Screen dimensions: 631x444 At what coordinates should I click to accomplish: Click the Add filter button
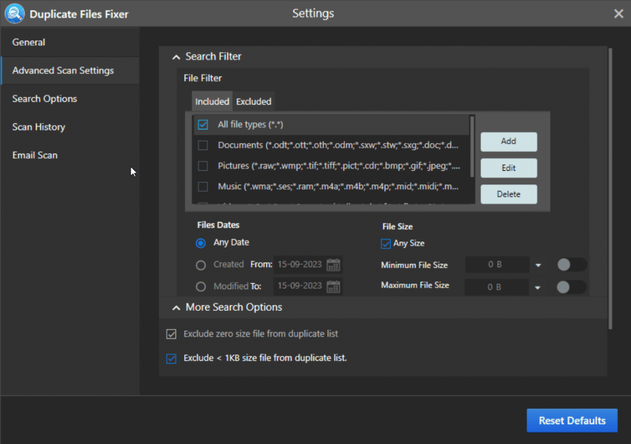[x=508, y=141]
